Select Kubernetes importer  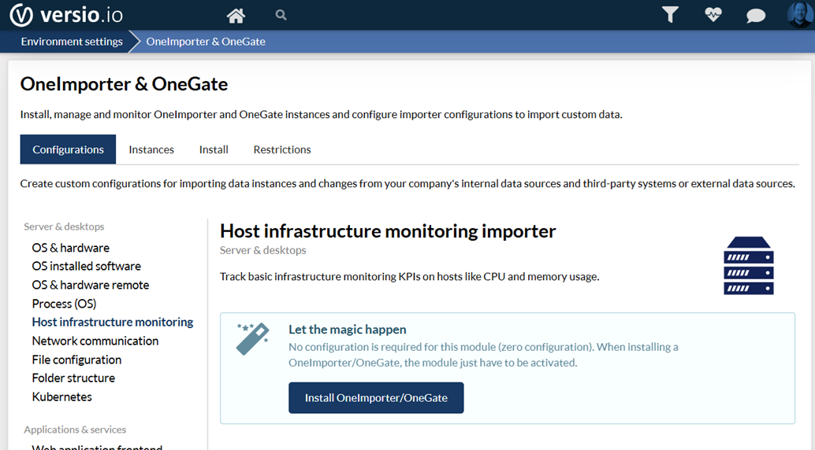[61, 397]
